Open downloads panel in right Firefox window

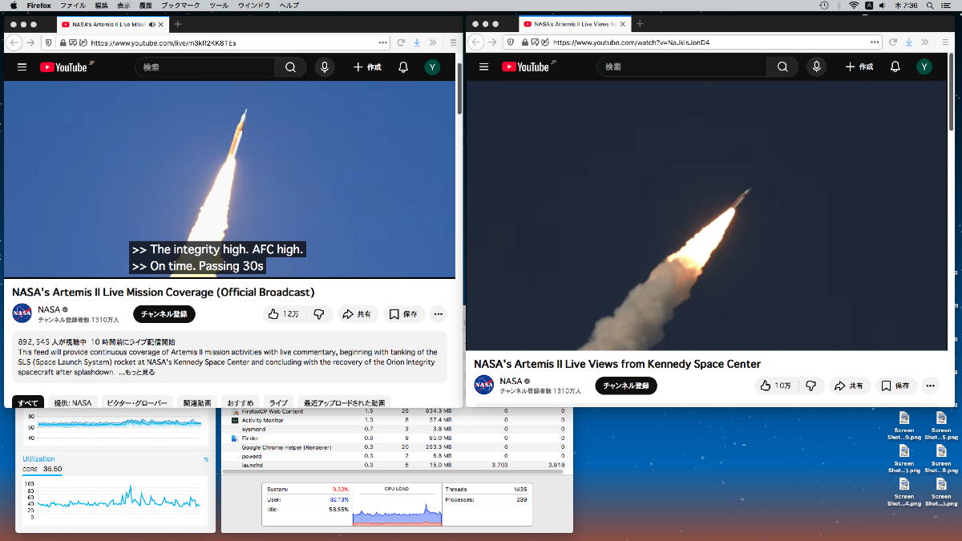911,42
